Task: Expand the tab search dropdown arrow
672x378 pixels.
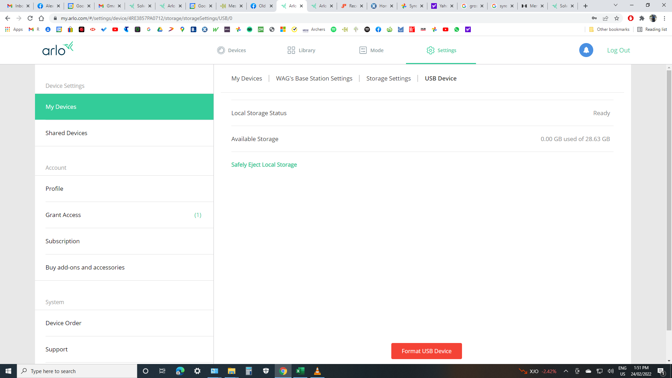Action: tap(616, 6)
